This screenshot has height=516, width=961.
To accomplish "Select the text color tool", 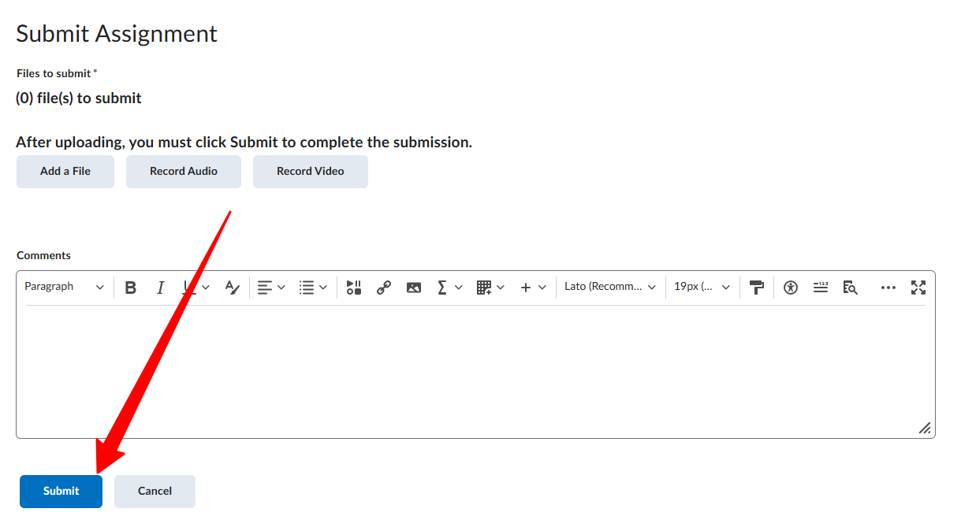I will coord(232,288).
